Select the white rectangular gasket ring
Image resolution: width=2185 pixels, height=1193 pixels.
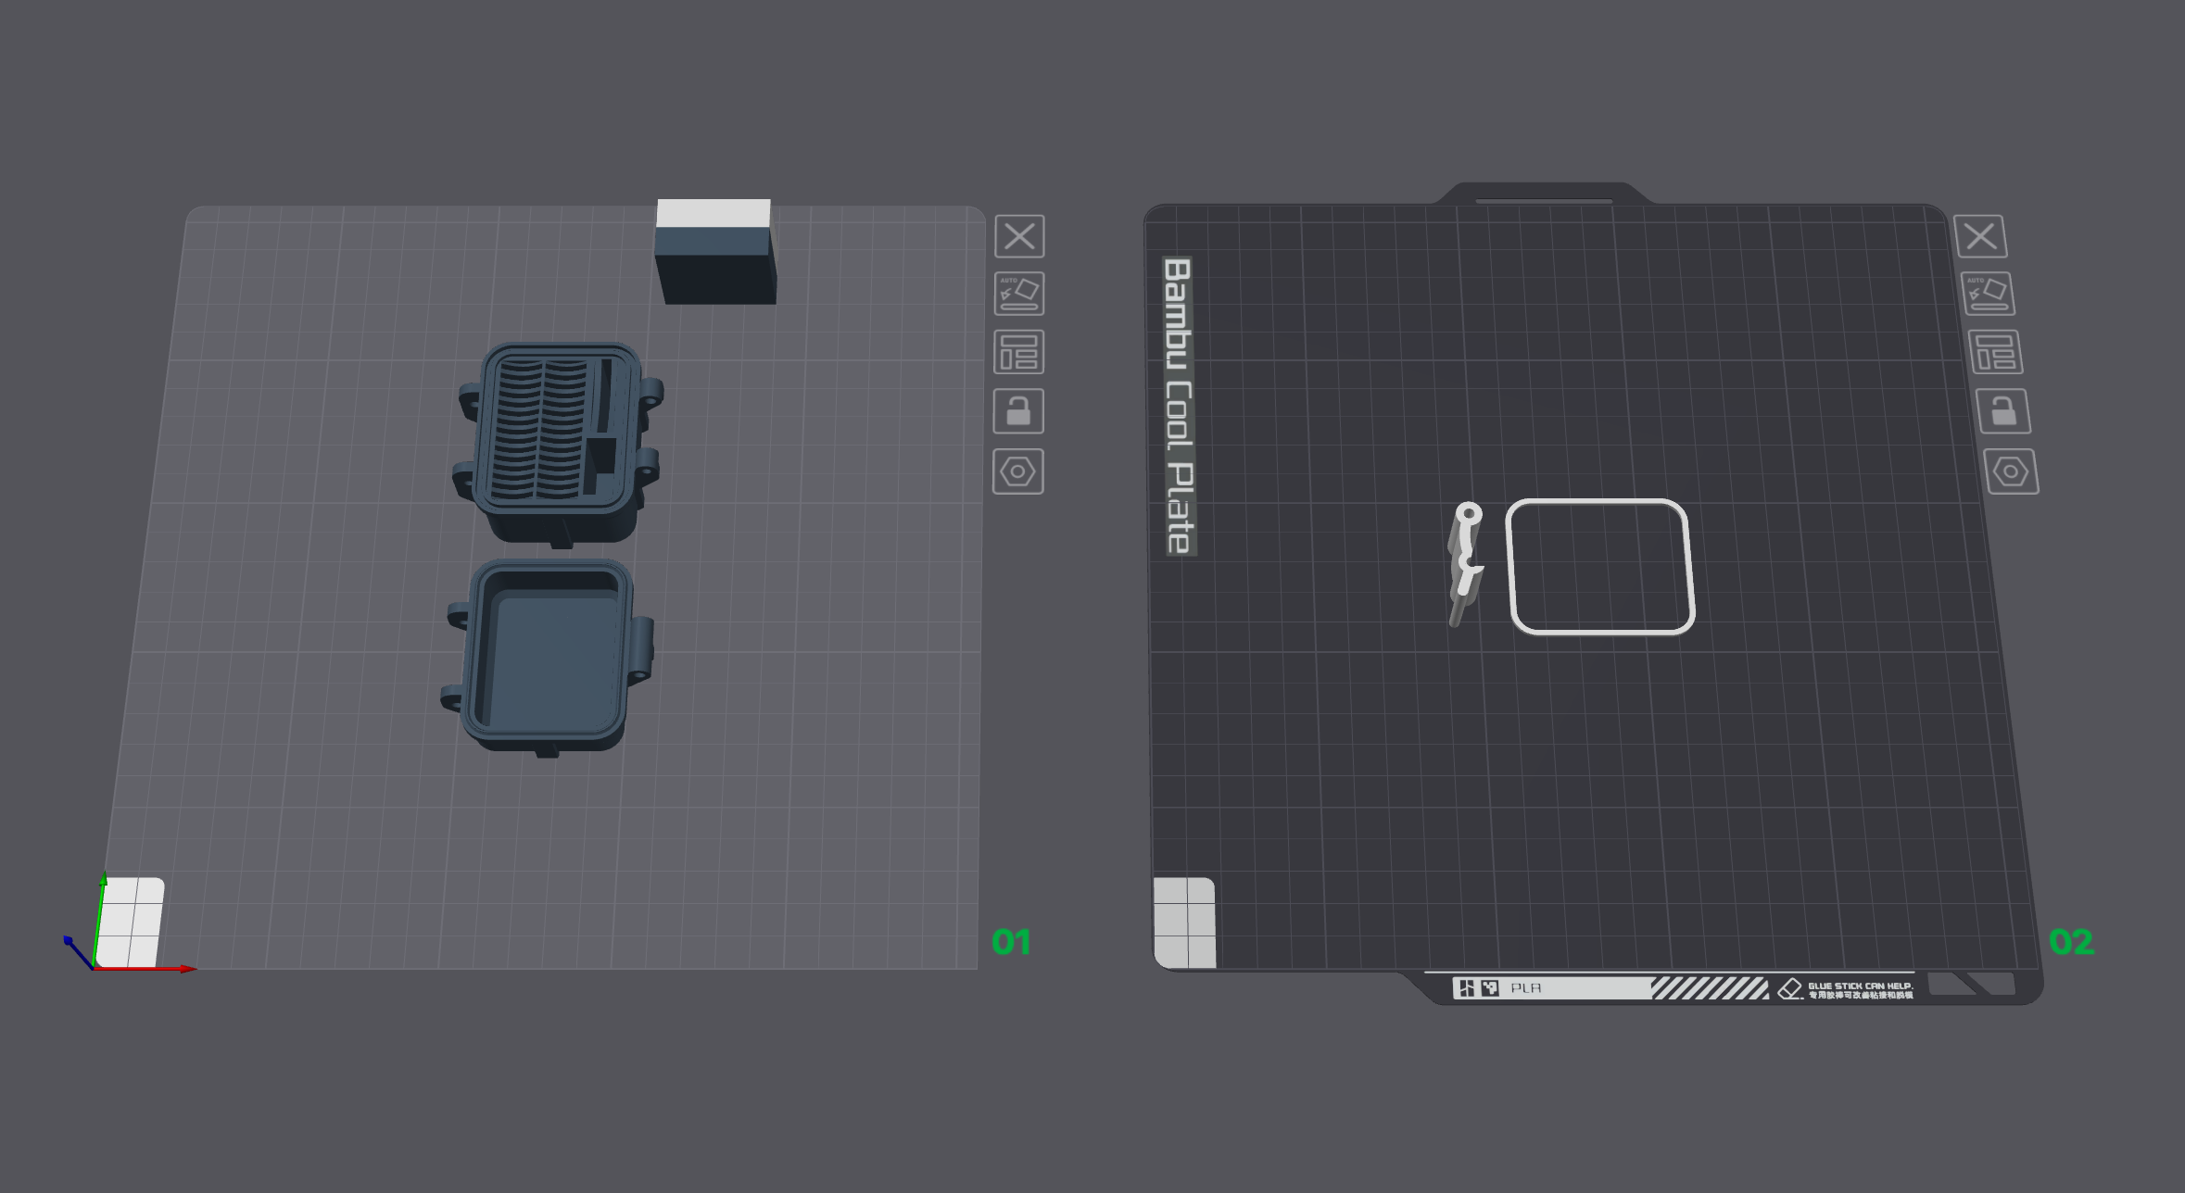point(1600,567)
